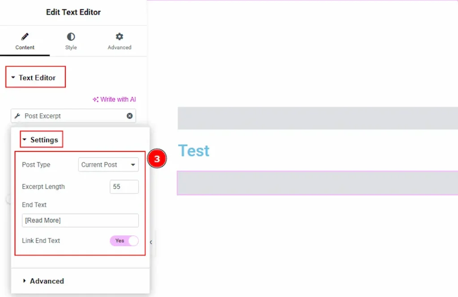Open the Post Type dropdown
The image size is (458, 297).
[108, 165]
